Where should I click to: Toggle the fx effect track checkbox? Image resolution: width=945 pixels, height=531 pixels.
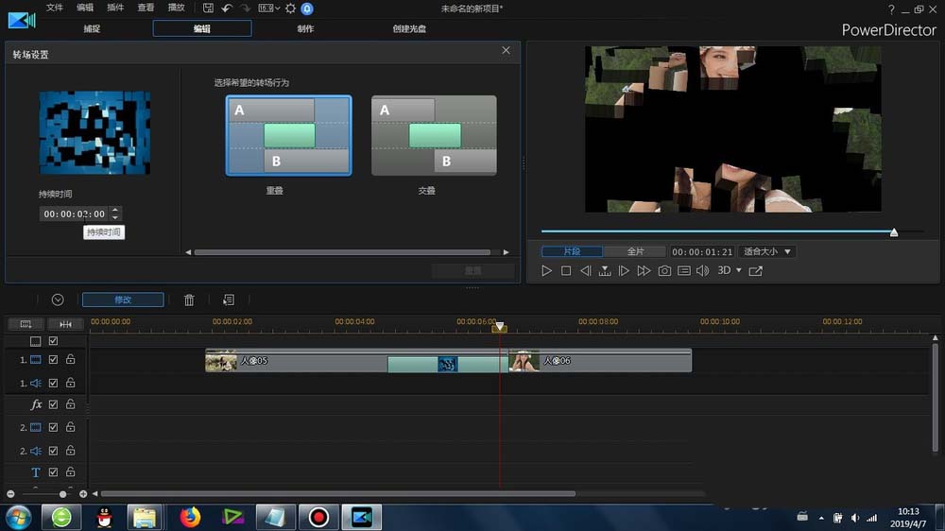[x=54, y=404]
